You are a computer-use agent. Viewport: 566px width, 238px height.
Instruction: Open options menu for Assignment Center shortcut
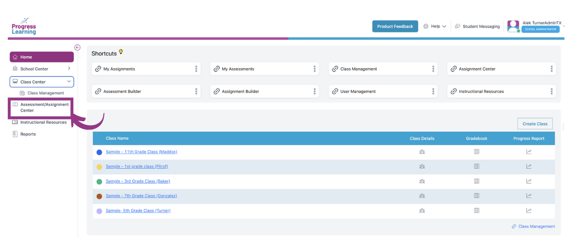click(552, 69)
